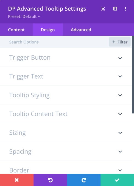Screen dimensions: 134x186
Task: Discard changes with the red X button
Action: coord(17,180)
